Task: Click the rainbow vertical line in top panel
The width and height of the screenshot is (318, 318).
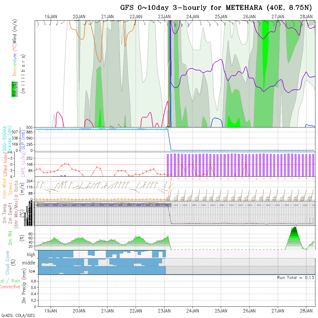Action: [169, 72]
